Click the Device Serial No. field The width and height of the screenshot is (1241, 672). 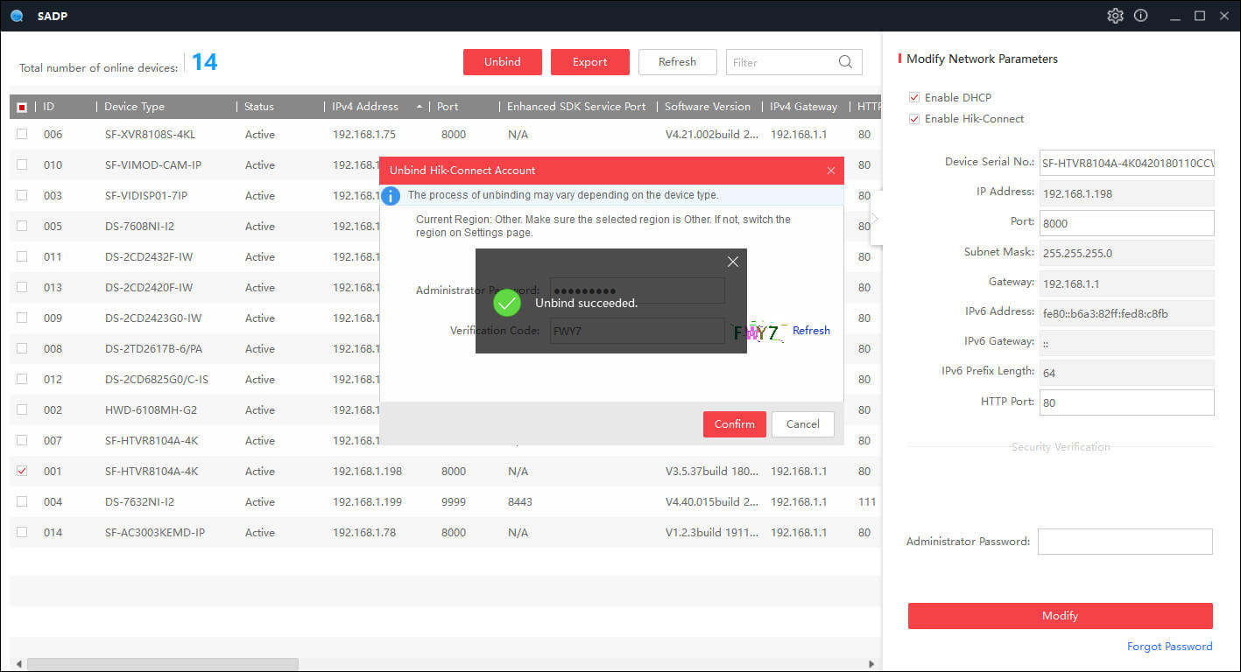1126,163
